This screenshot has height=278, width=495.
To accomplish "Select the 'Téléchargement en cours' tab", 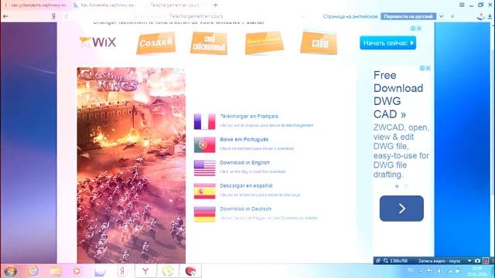I will [175, 5].
